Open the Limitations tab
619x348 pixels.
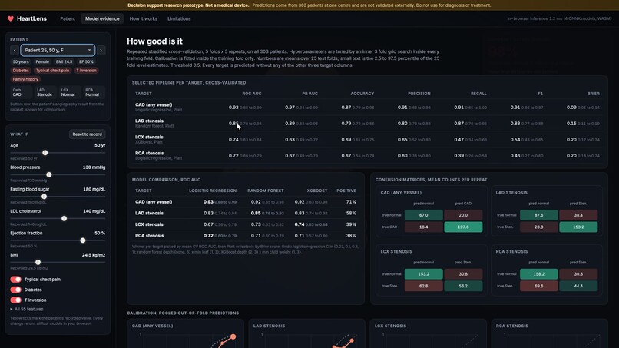pos(179,18)
